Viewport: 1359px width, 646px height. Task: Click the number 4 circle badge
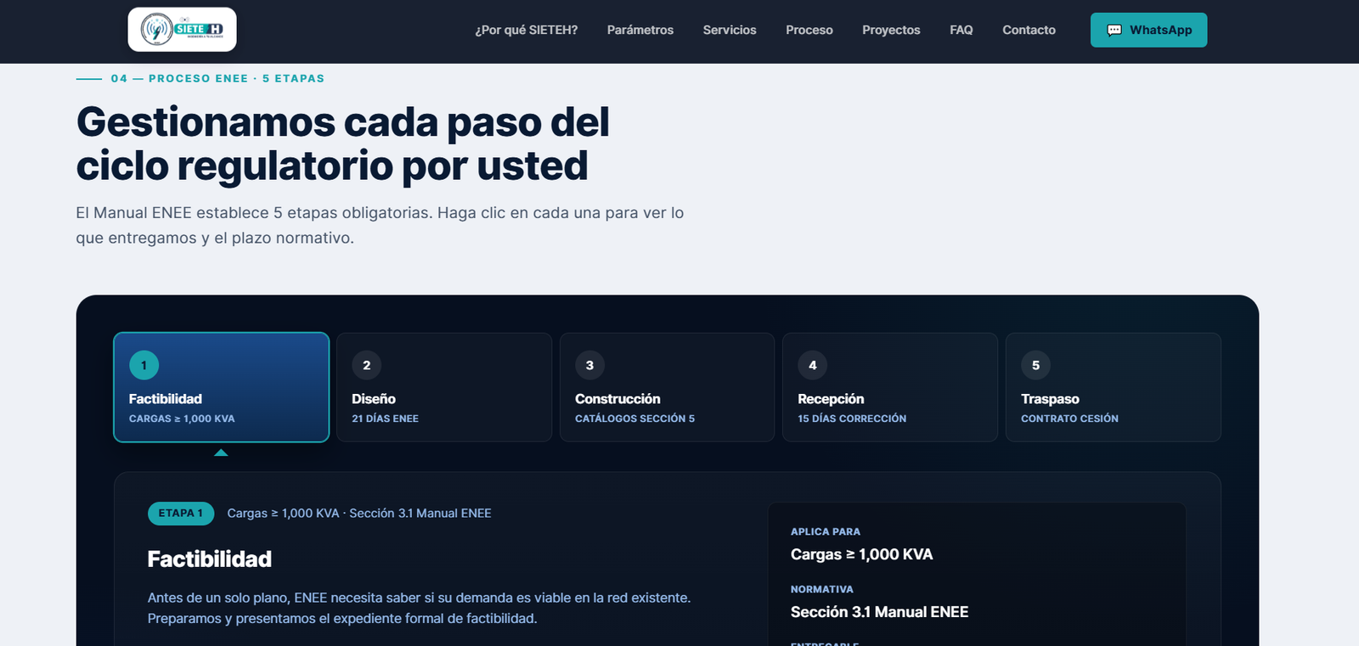coord(813,365)
